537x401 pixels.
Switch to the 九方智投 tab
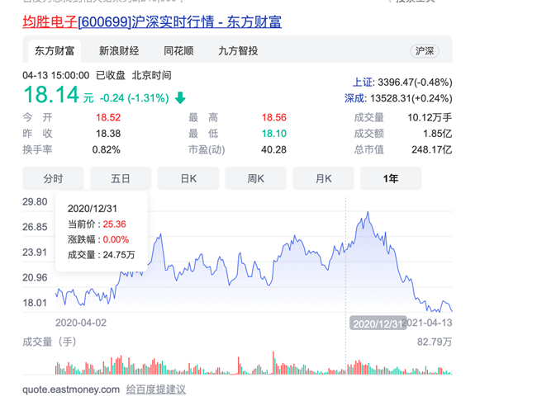pos(238,51)
